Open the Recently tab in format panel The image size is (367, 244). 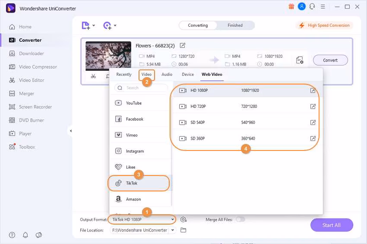(124, 74)
